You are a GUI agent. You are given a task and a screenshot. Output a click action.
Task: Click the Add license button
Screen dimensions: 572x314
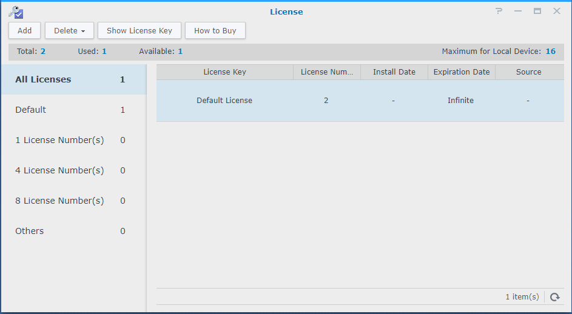(24, 31)
